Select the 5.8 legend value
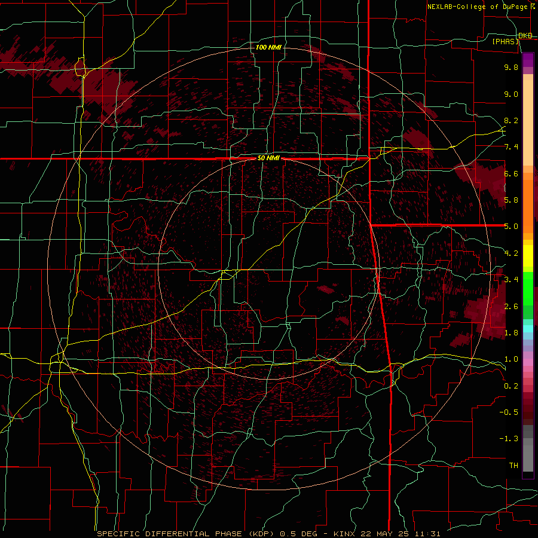The width and height of the screenshot is (538, 538). pyautogui.click(x=511, y=200)
